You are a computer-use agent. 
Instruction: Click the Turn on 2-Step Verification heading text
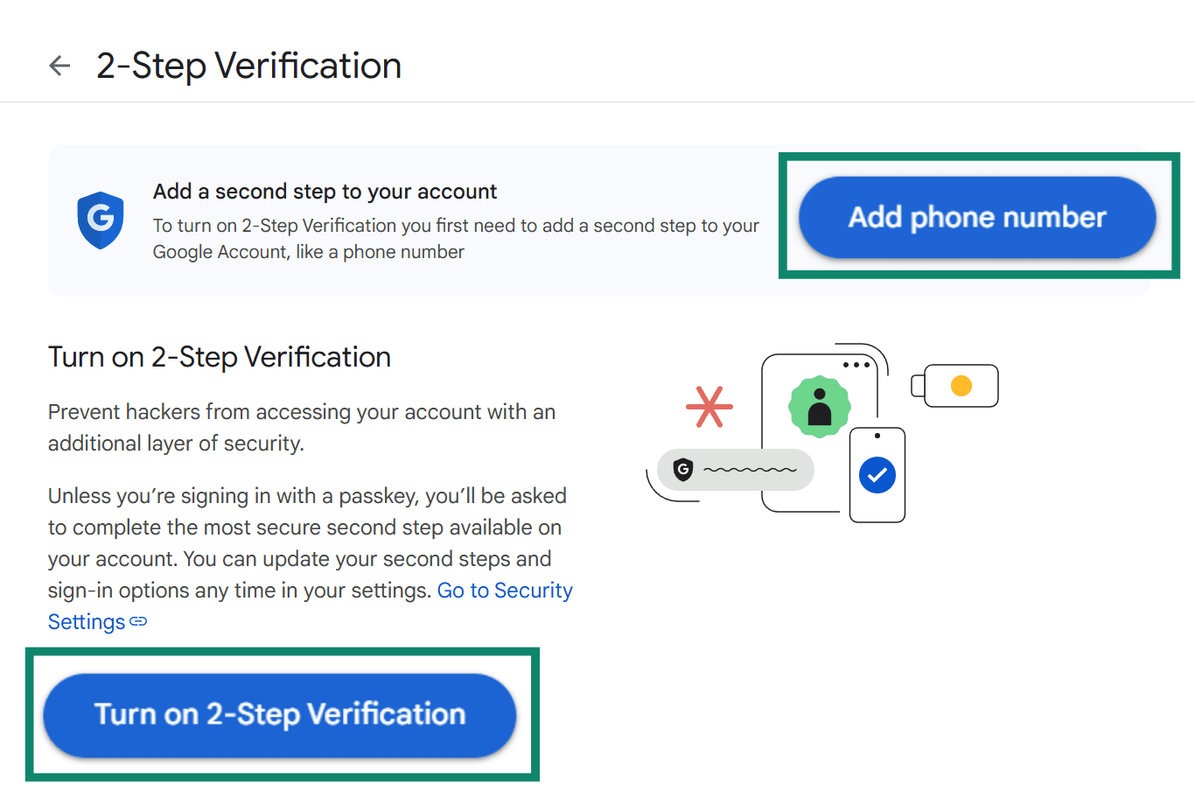219,356
